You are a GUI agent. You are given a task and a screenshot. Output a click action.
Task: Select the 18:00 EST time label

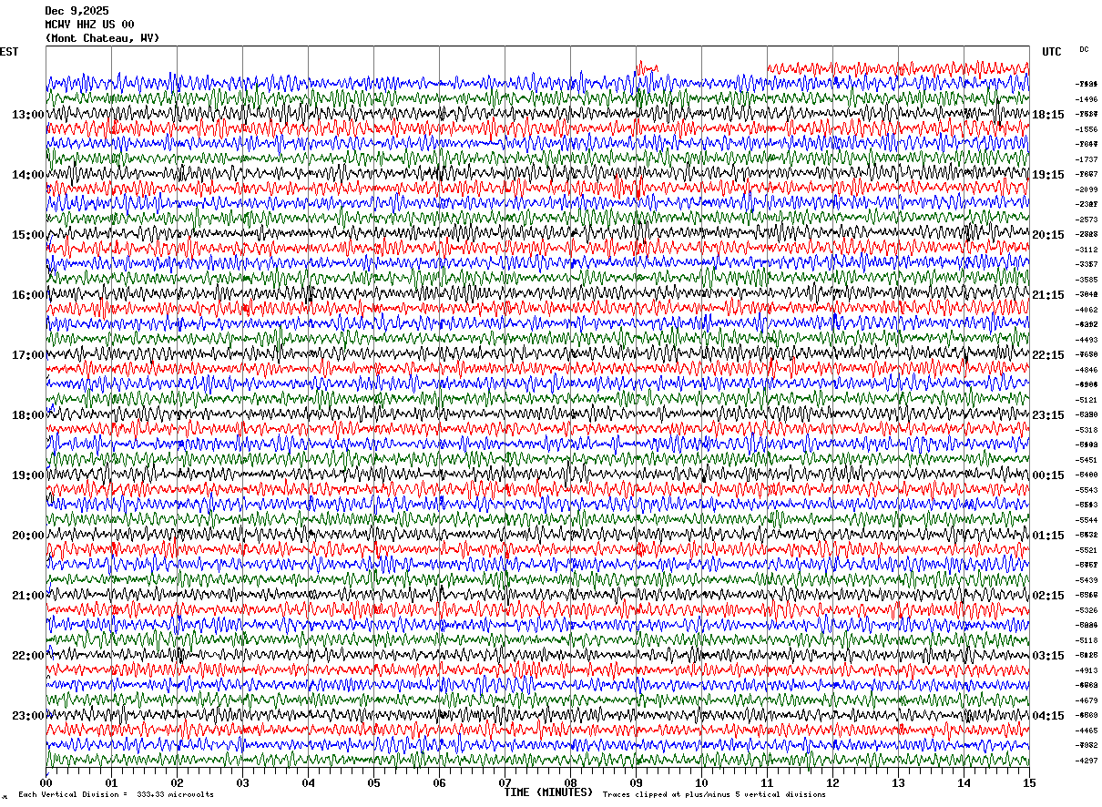28,415
